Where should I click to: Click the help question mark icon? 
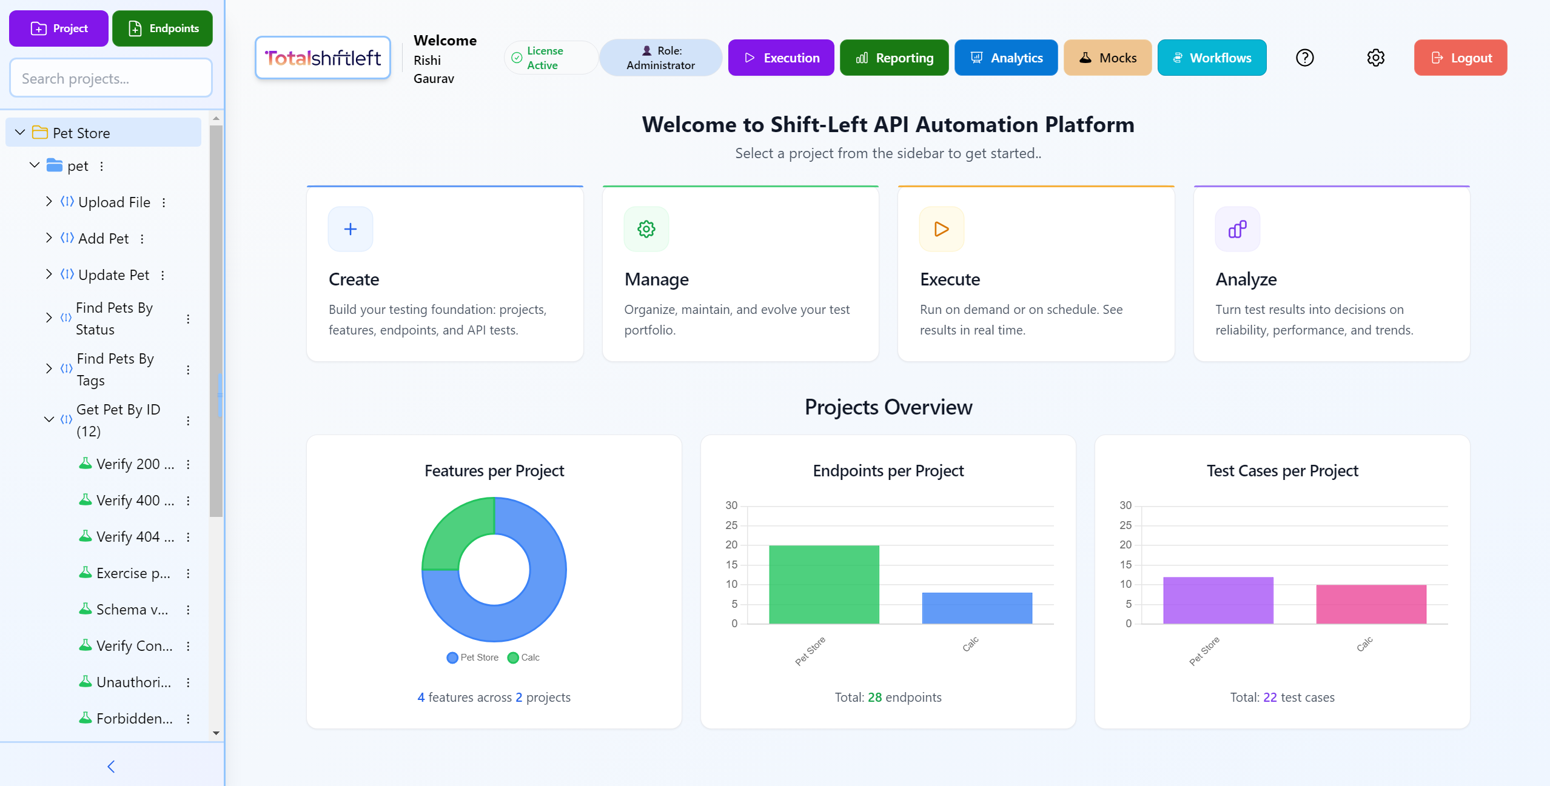coord(1304,58)
